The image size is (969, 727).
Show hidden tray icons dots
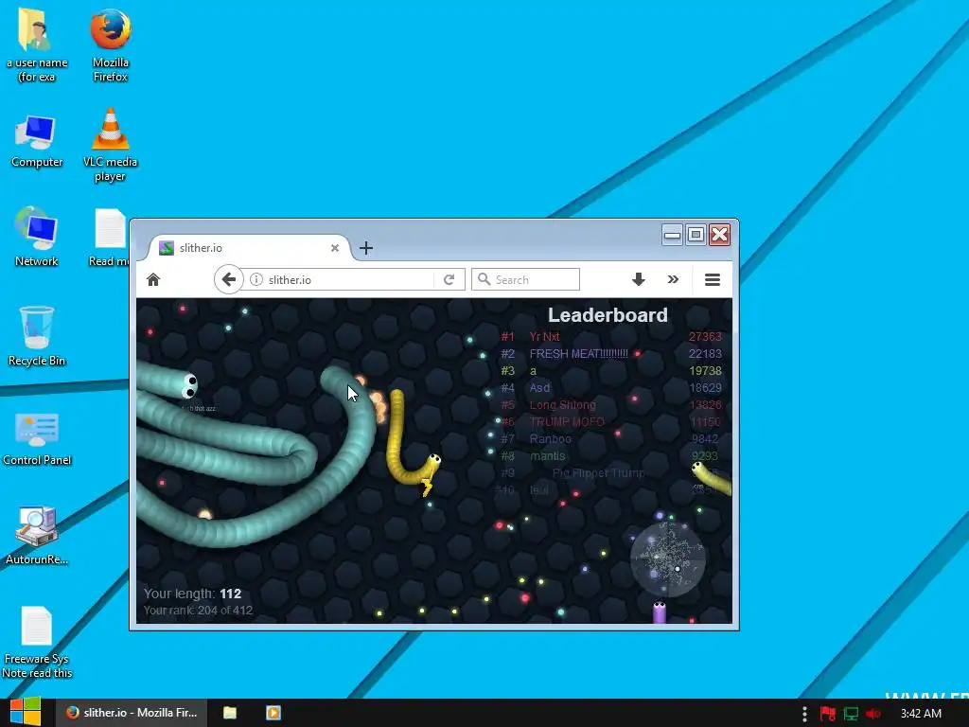[x=804, y=714]
